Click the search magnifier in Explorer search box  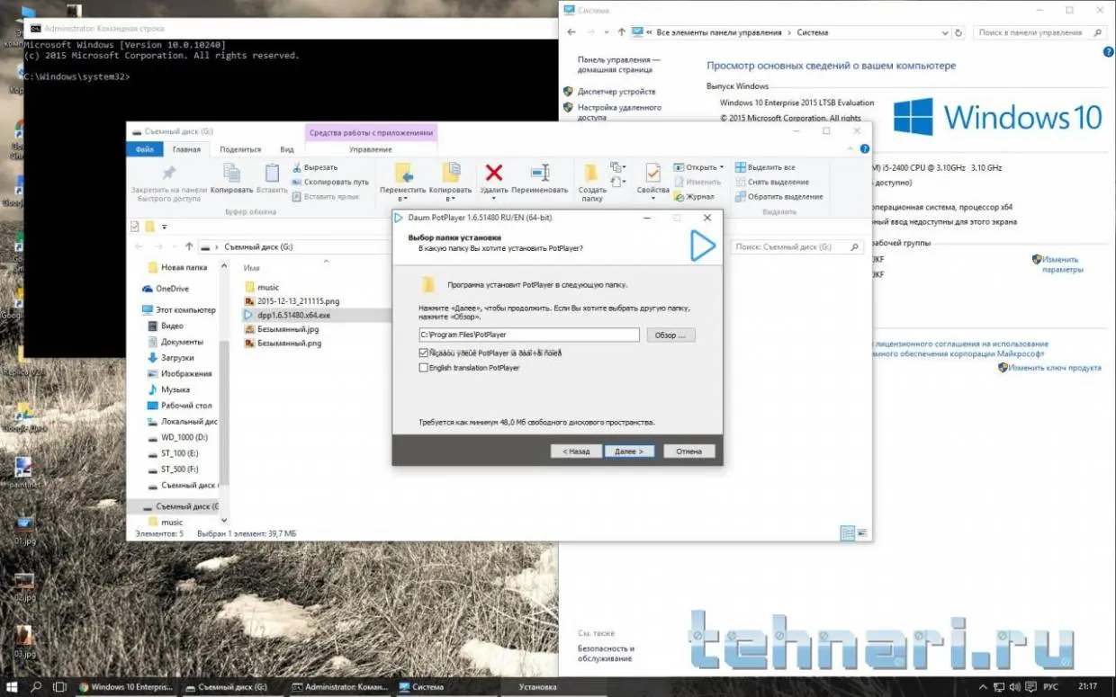coord(857,246)
